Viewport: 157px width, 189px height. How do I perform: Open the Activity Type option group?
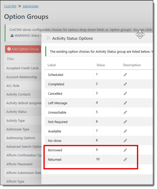[x=15, y=120]
